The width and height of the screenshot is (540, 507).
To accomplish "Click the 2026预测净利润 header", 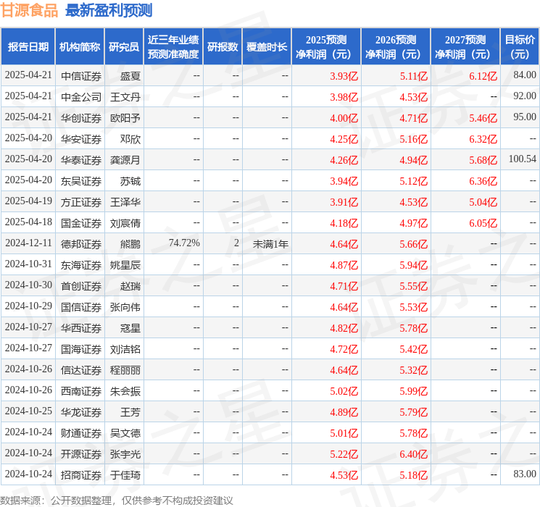I will click(396, 47).
